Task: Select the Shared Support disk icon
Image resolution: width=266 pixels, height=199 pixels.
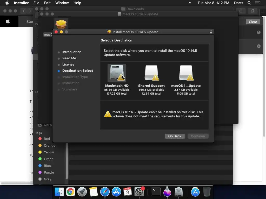Action: [151, 73]
